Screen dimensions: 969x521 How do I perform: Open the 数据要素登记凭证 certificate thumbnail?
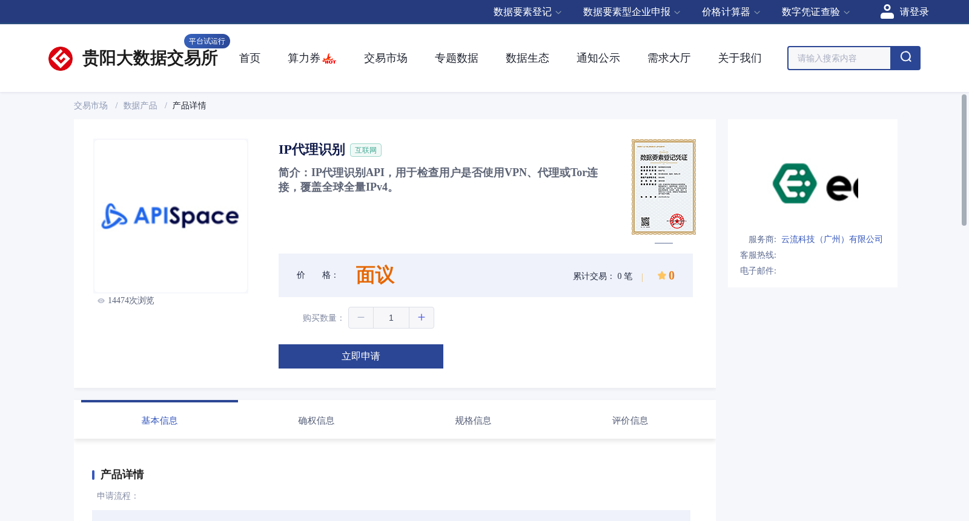coord(664,187)
